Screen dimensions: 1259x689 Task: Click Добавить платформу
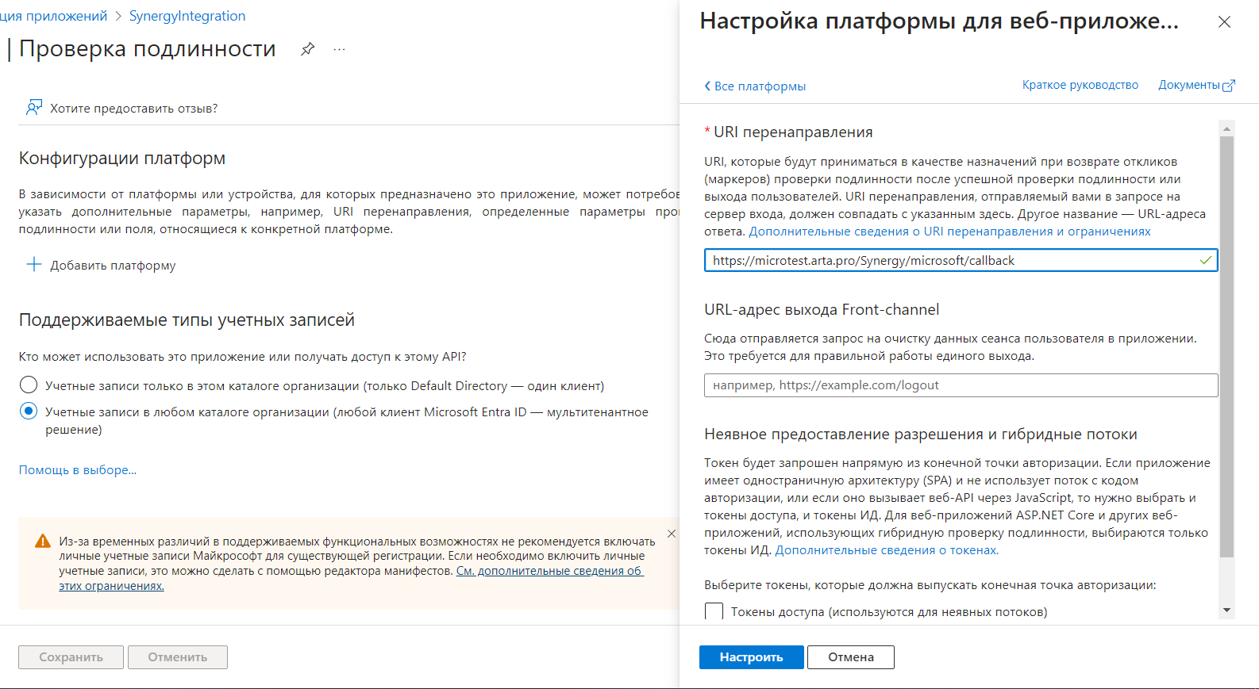(113, 266)
